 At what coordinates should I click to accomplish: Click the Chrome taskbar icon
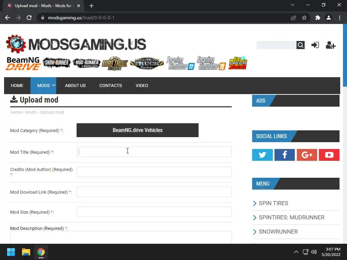[41, 252]
